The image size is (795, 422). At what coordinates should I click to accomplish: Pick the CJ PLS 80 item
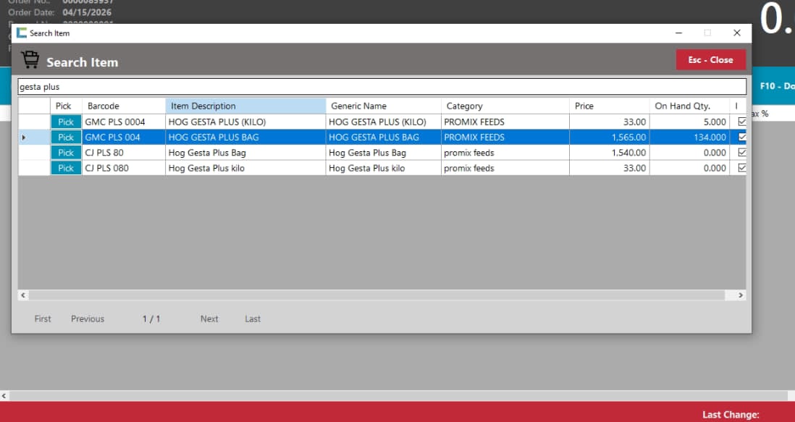coord(66,153)
